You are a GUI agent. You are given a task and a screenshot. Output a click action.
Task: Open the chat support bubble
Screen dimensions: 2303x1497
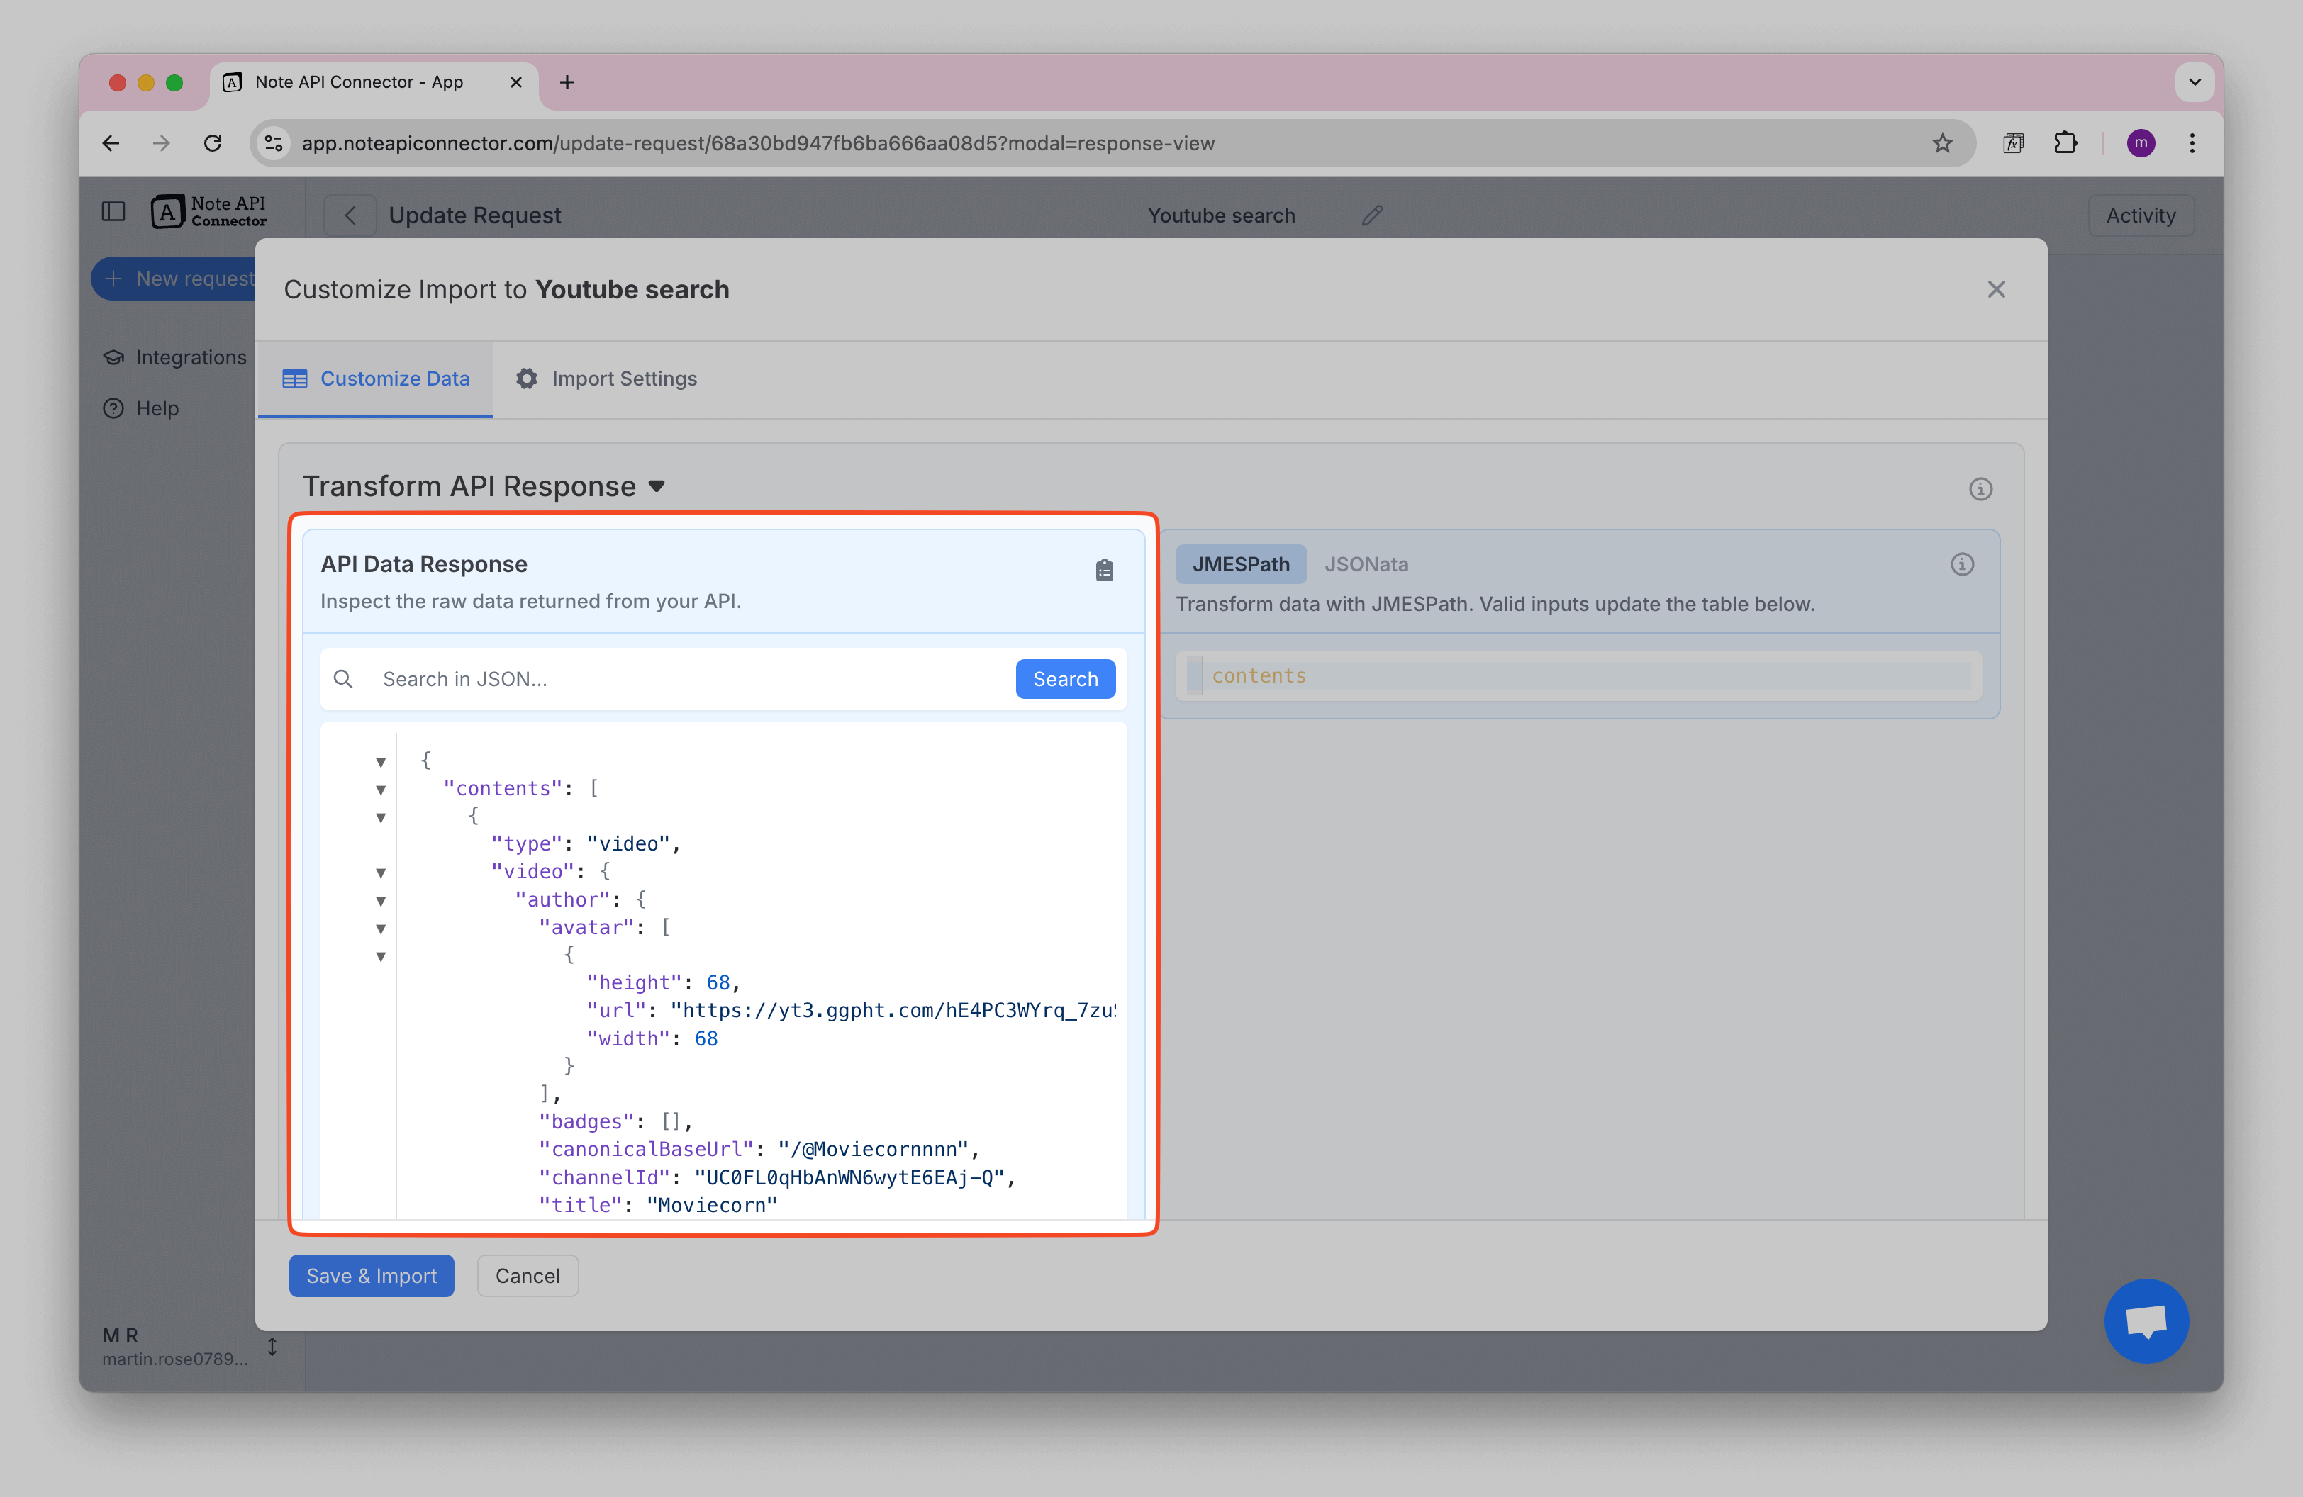pos(2146,1321)
